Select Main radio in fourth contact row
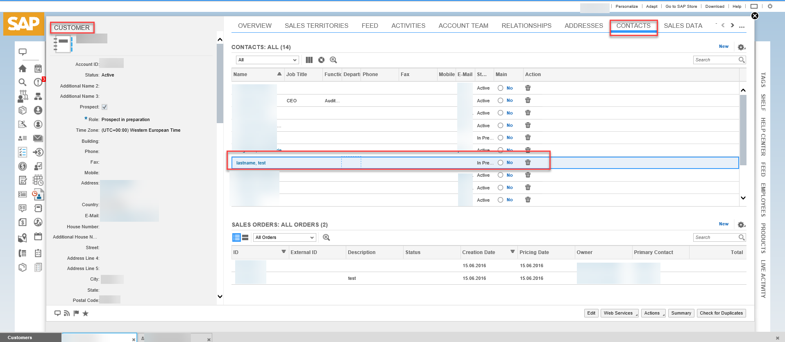This screenshot has width=785, height=342. pyautogui.click(x=500, y=126)
